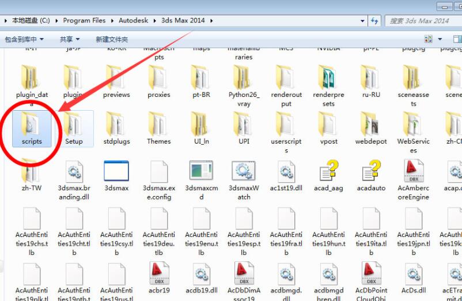
Task: Open the 包含到库中 dropdown menu
Action: coord(24,39)
